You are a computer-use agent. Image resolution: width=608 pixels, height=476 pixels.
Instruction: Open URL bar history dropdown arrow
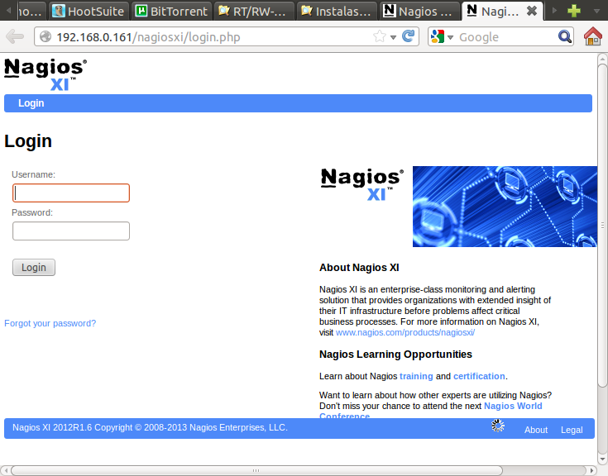point(393,37)
